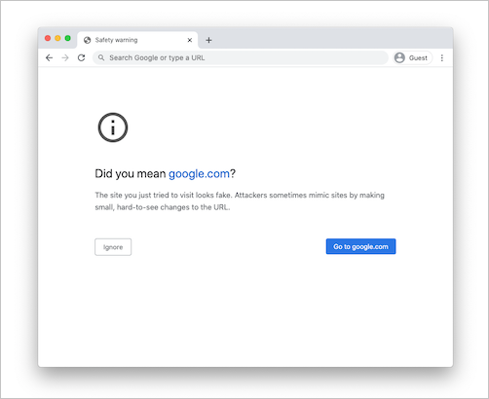Click the globe favicon on the tab
Screen dimensions: 489x399
[x=87, y=40]
